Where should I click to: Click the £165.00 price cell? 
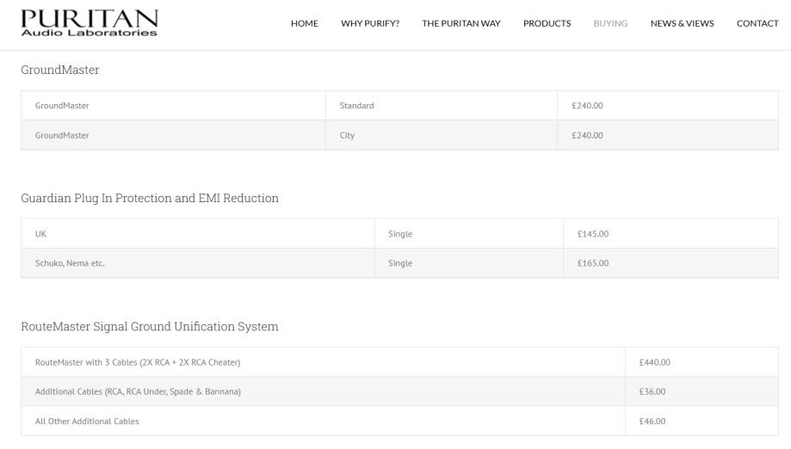592,263
